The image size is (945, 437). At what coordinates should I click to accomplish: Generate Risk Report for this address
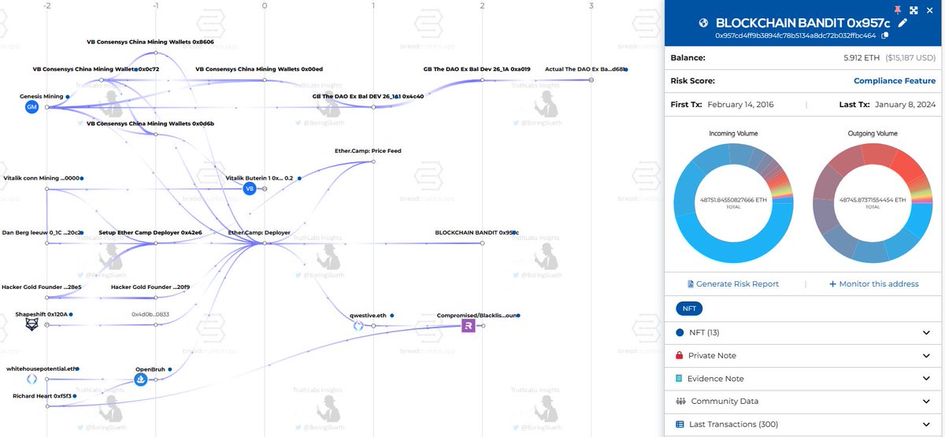coord(732,283)
